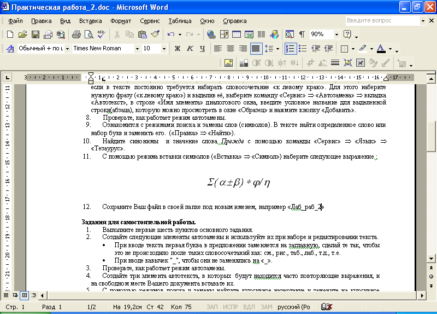Switch to Normal view button
Image resolution: width=437 pixels, height=314 pixels.
tap(6, 295)
